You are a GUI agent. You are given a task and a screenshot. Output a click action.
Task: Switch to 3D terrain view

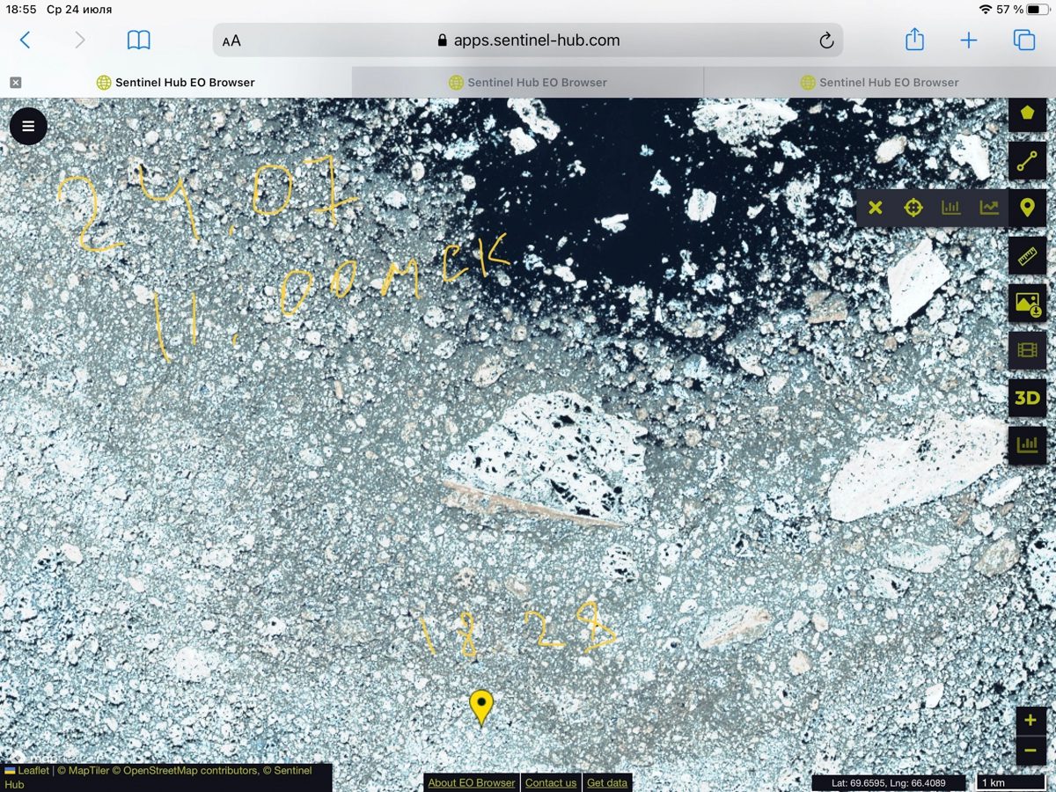[x=1027, y=398]
